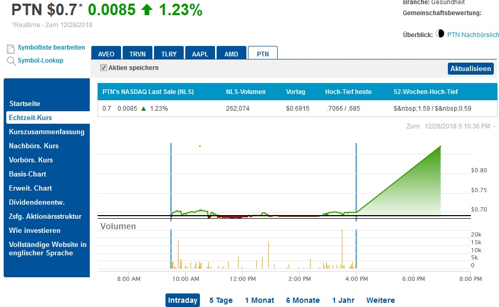This screenshot has width=499, height=307.
Task: Click the orange dot marker on chart
Action: (x=200, y=146)
